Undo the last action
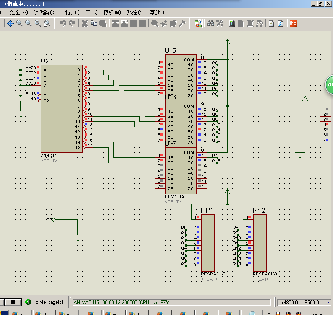Image resolution: width=333 pixels, height=315 pixels. 63,23
